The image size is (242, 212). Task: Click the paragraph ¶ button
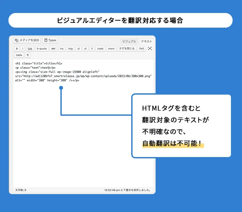click(x=28, y=55)
